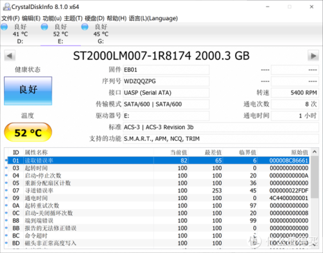
Task: Click the blue 良好 health status button
Action: point(28,91)
